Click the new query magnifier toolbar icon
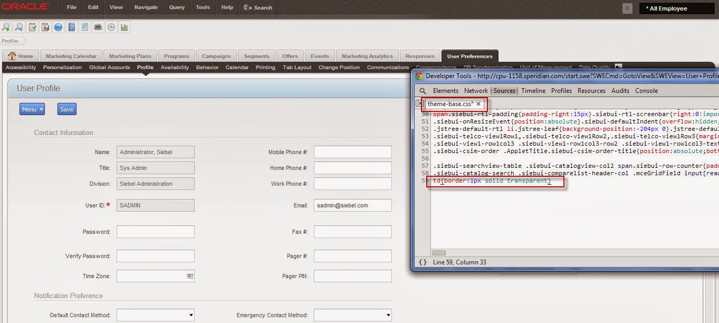 click(x=6, y=27)
